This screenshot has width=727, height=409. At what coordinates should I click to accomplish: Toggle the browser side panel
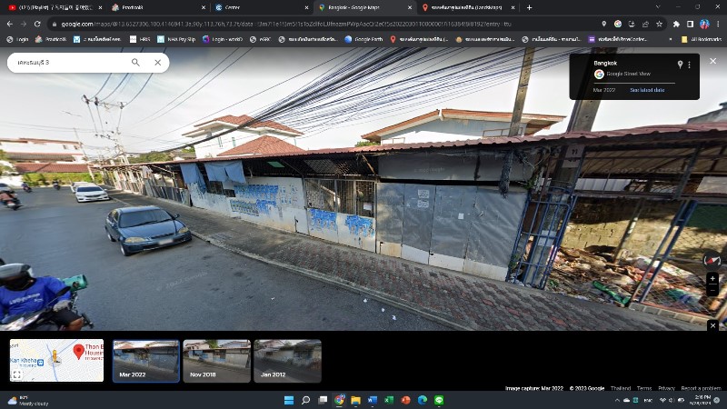click(690, 24)
